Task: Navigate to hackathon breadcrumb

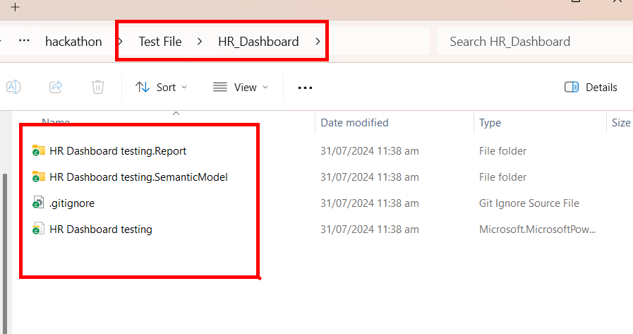Action: pos(73,42)
